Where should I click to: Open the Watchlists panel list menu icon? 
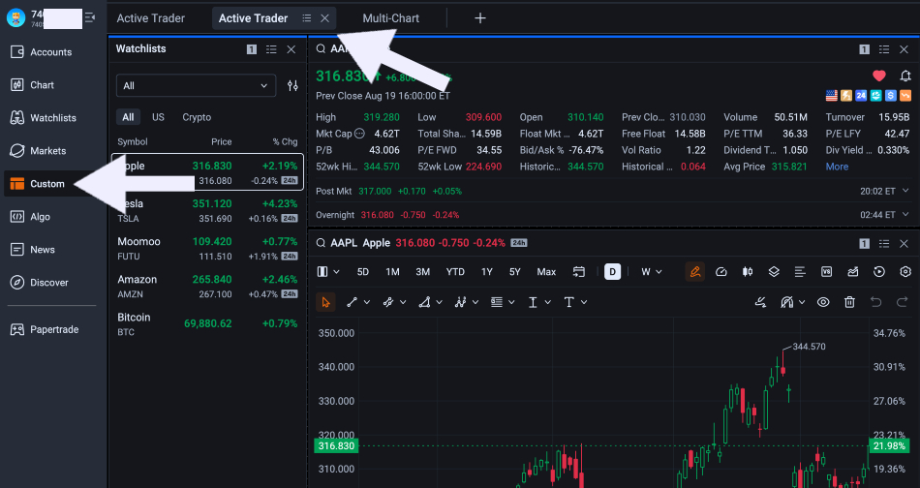click(x=271, y=49)
